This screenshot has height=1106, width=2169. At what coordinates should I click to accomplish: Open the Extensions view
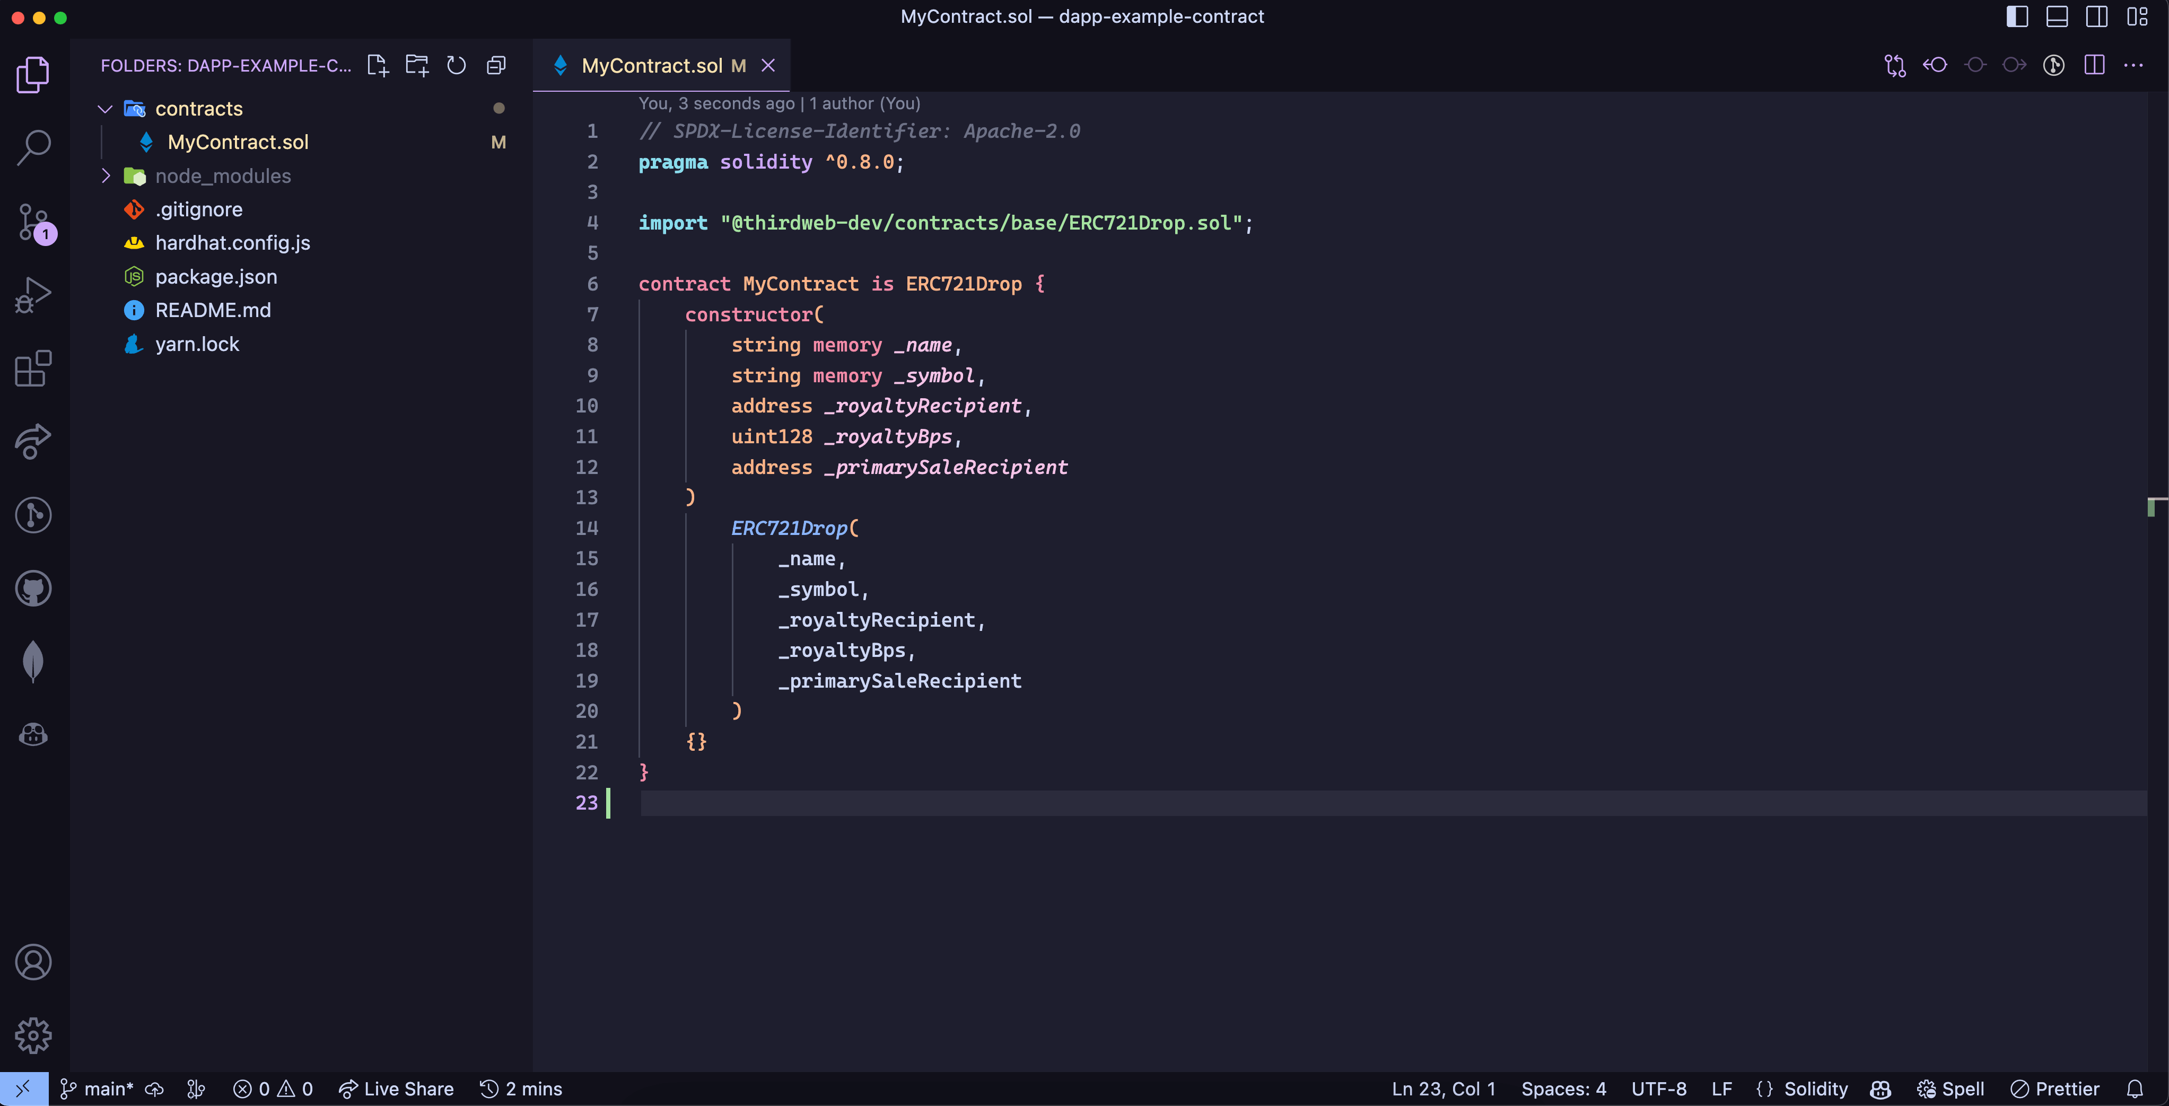[x=34, y=368]
